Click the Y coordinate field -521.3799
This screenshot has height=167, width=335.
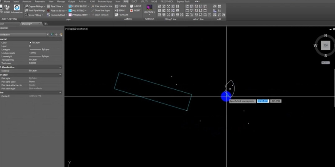click(276, 101)
